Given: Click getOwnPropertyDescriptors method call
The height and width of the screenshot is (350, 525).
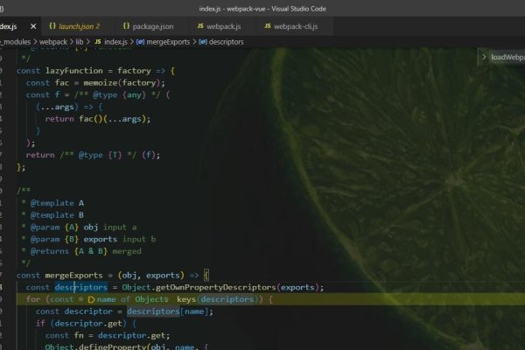Looking at the screenshot, I should (215, 287).
